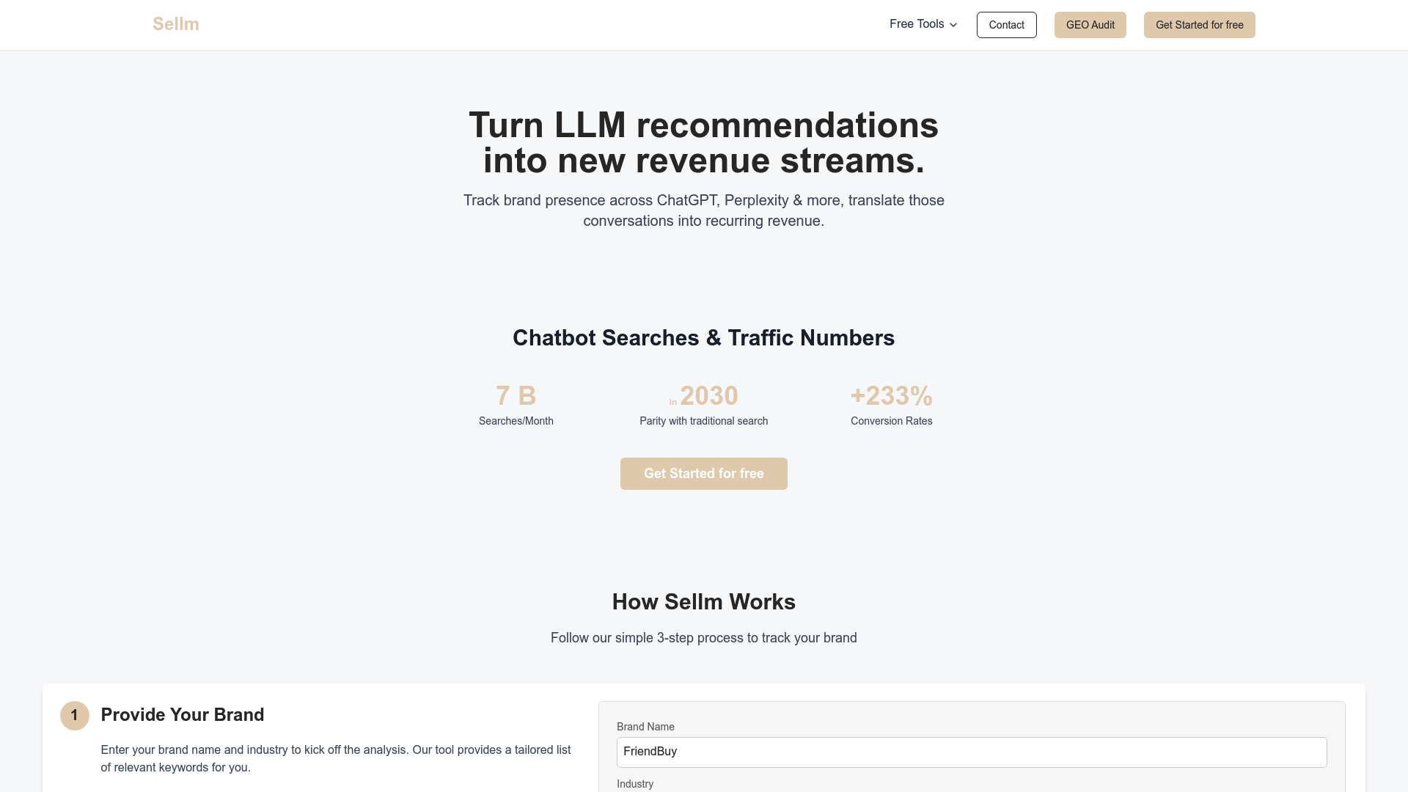Viewport: 1408px width, 792px height.
Task: Click the simple 3-step process subtitle
Action: click(x=703, y=638)
